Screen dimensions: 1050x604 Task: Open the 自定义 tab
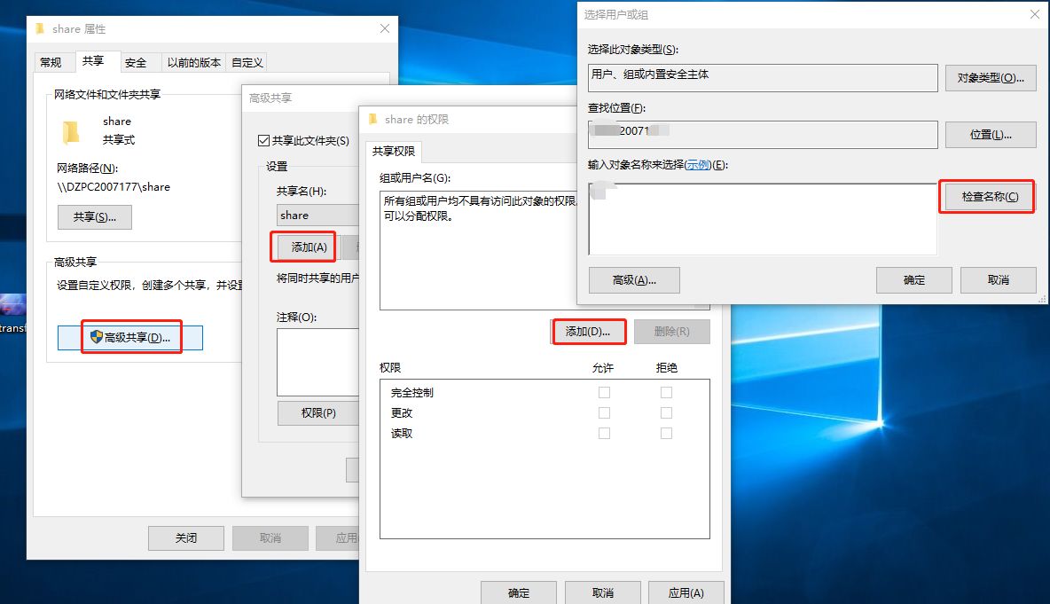[247, 62]
